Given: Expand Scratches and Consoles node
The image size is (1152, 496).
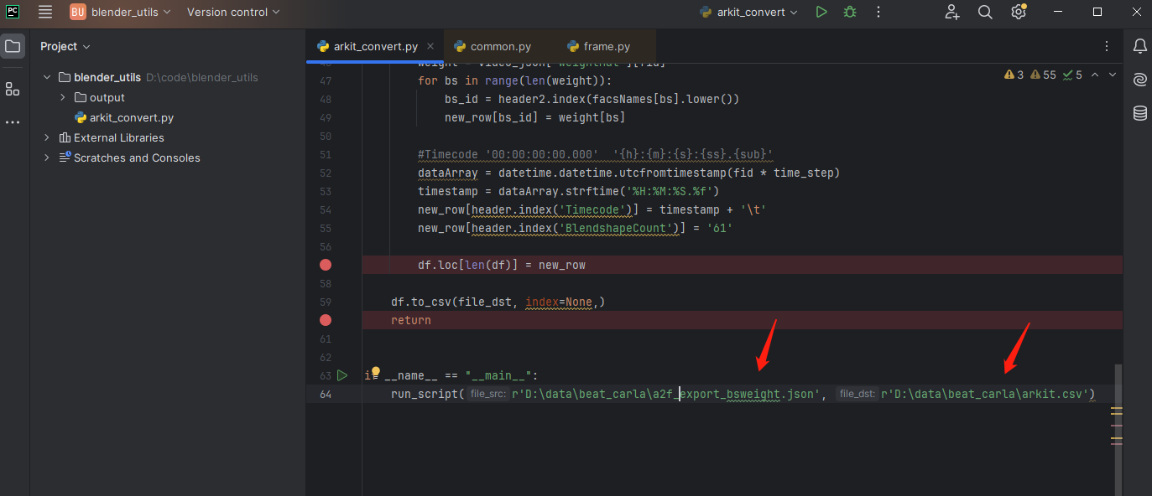Looking at the screenshot, I should pos(47,158).
